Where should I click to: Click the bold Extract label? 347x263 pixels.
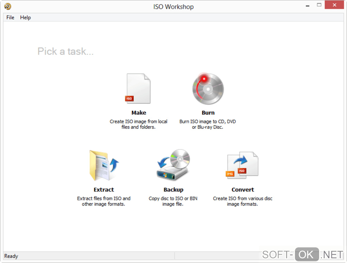104,190
